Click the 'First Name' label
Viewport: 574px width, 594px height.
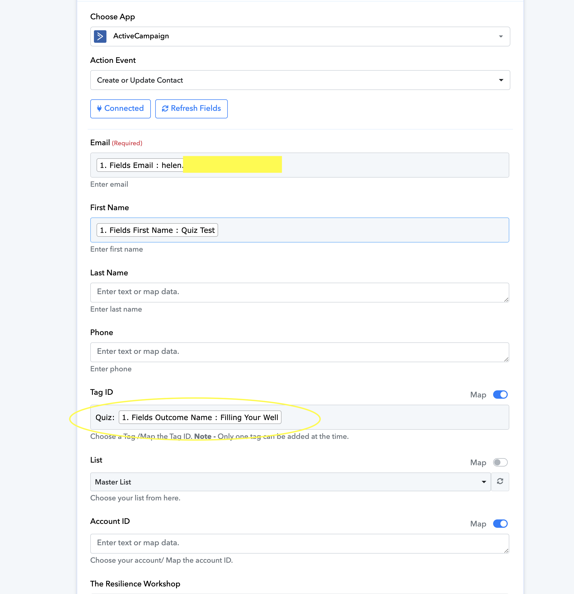click(x=110, y=208)
